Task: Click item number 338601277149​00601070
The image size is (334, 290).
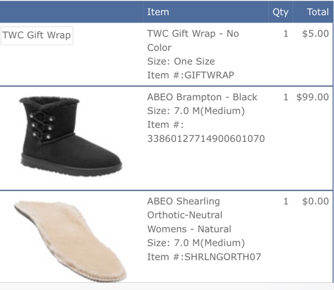Action: 206,138
